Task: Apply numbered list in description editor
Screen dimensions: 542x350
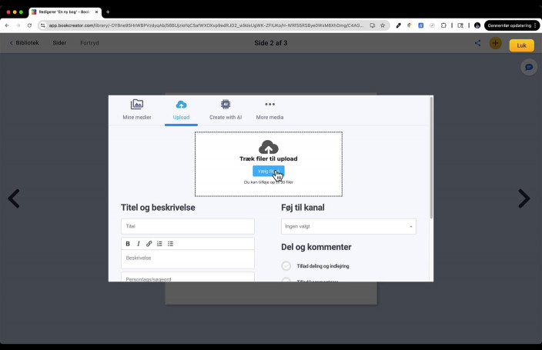Action: tap(160, 244)
